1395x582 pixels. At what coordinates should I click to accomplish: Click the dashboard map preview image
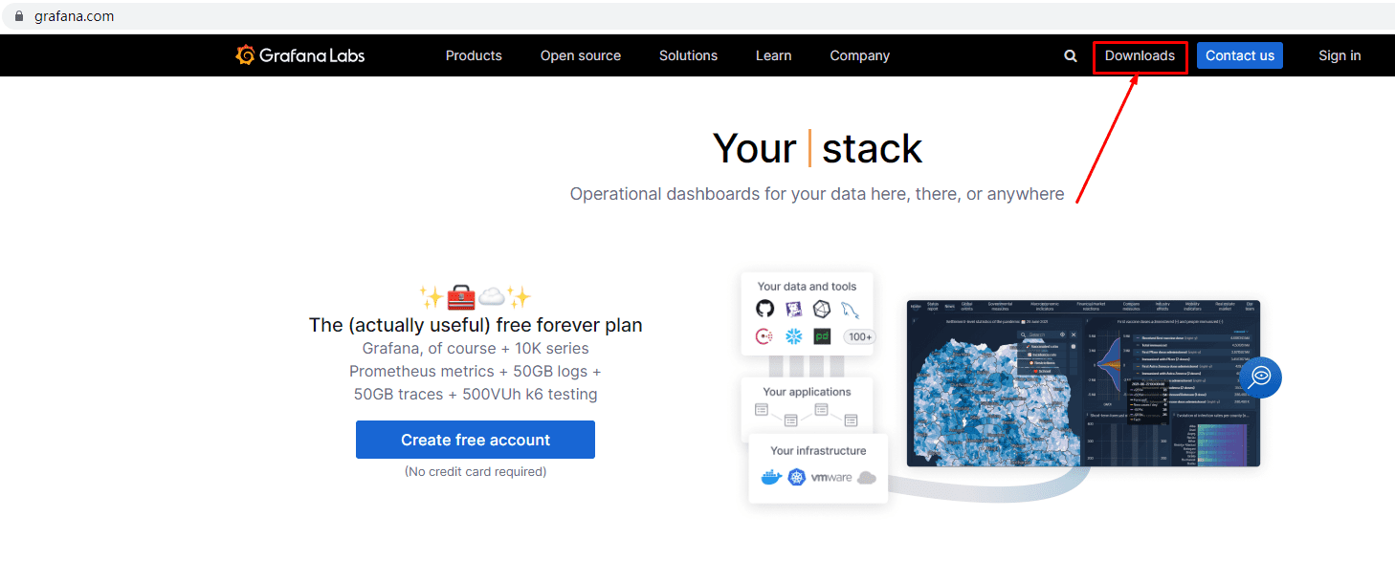click(1083, 383)
